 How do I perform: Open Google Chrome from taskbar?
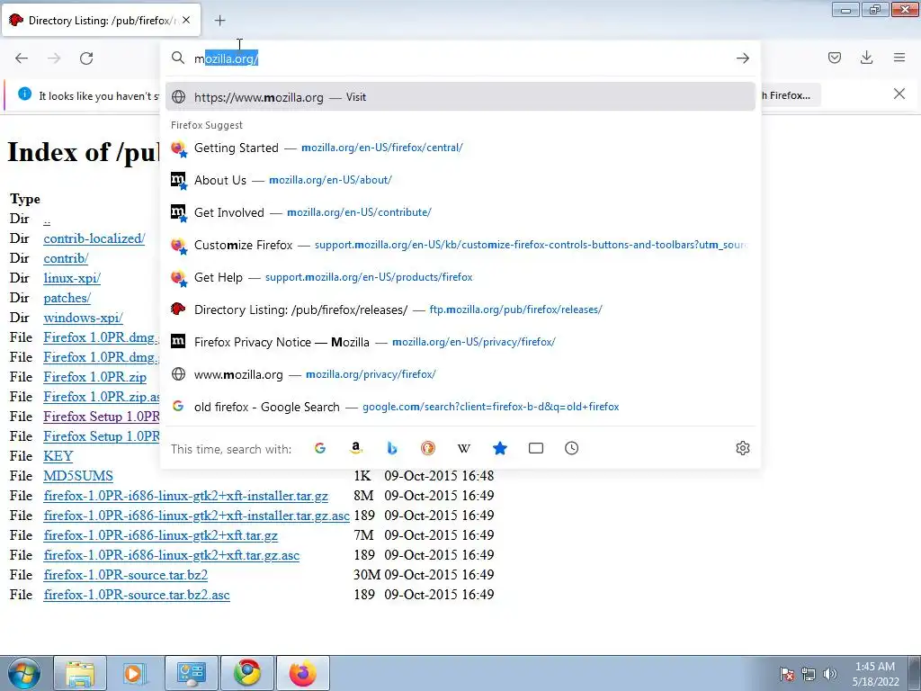click(x=247, y=673)
